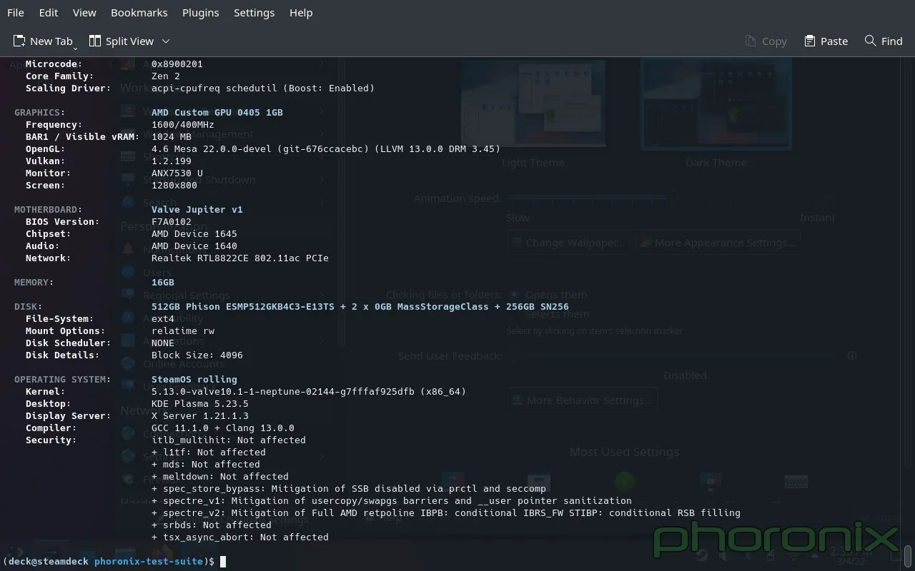The height and width of the screenshot is (571, 915).
Task: Click the 'itlb_multihit: Not affected' security line
Action: coord(229,440)
